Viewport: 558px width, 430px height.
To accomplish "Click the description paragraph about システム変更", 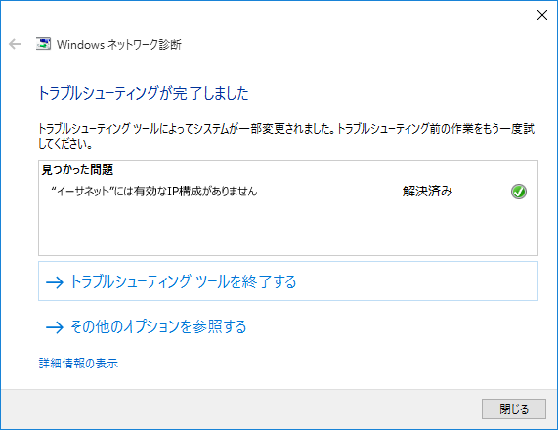I will (x=286, y=136).
